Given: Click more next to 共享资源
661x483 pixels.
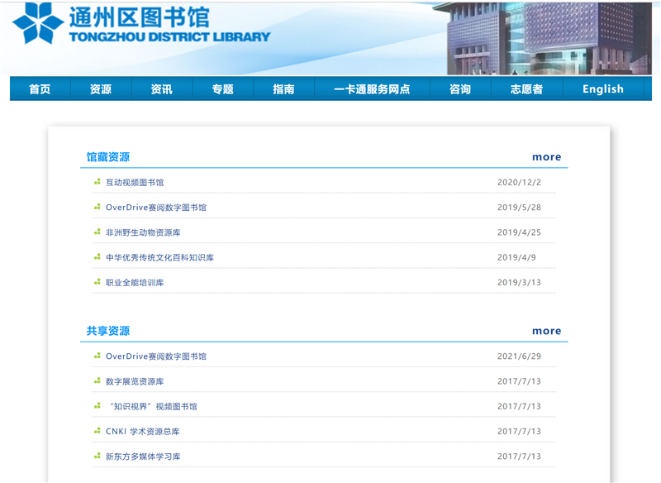Looking at the screenshot, I should (546, 331).
